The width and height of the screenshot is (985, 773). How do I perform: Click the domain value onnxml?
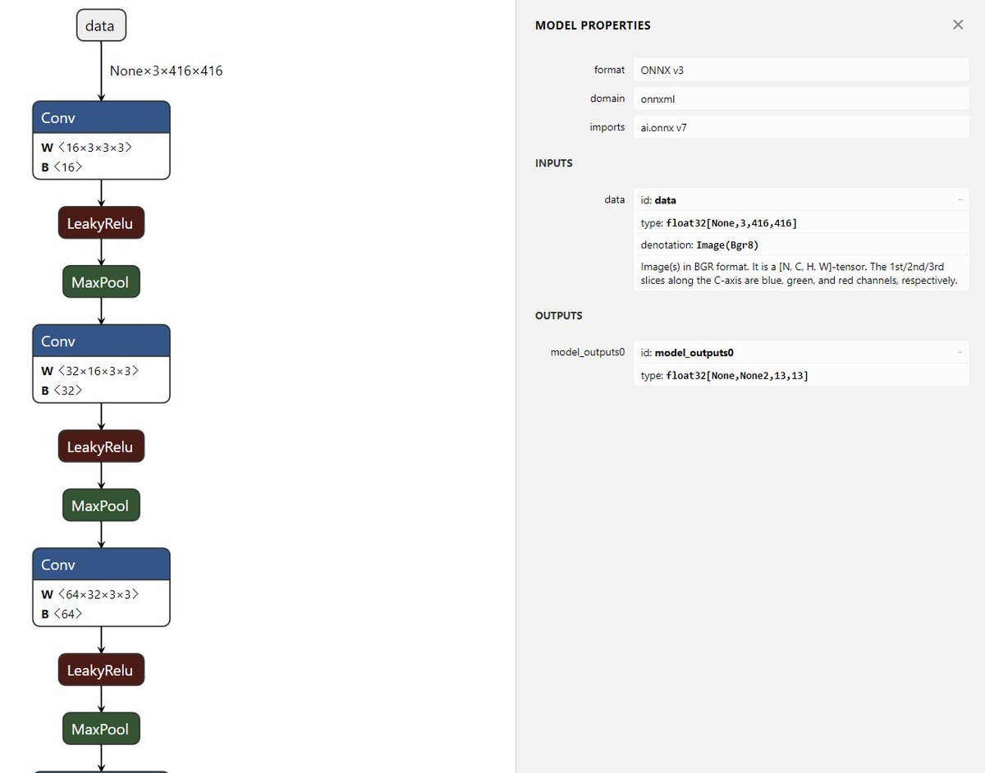(801, 98)
